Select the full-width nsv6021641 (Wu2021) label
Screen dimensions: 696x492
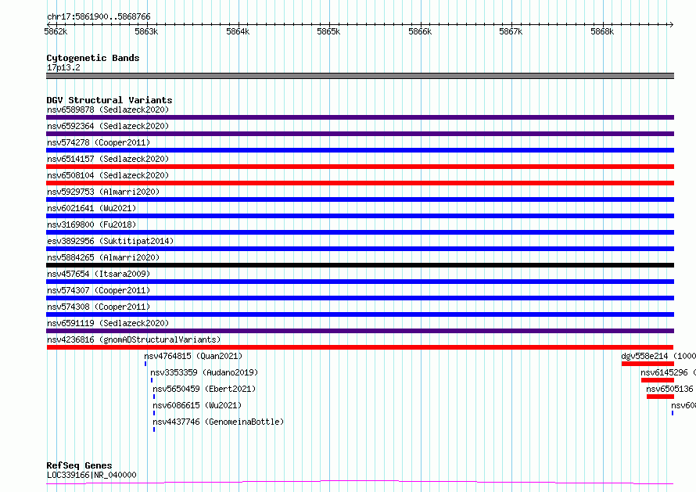pos(91,208)
